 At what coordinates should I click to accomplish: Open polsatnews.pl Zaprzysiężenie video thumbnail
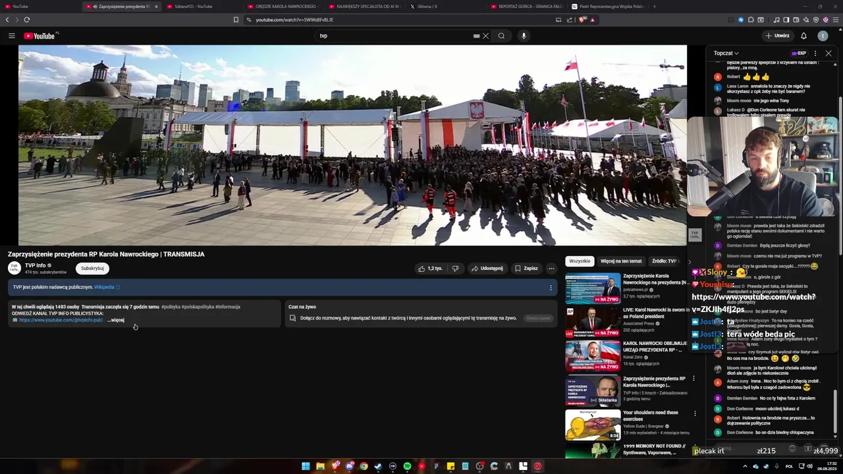(593, 288)
